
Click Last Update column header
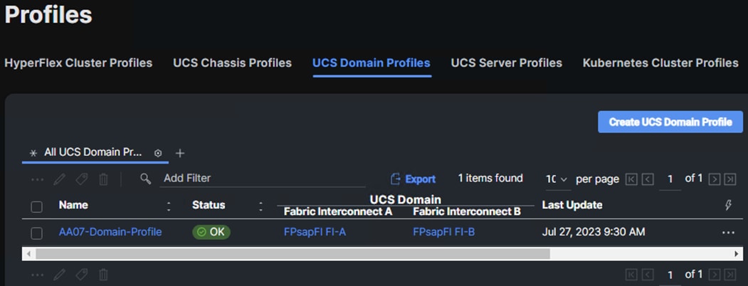[x=572, y=205]
